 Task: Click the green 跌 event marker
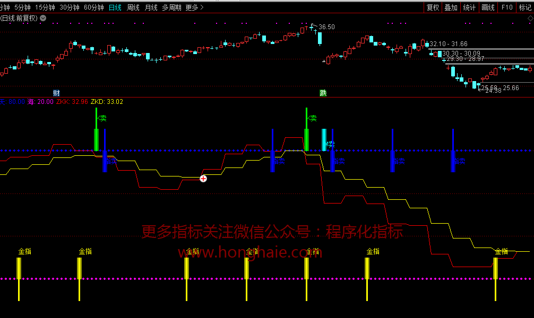coord(323,93)
